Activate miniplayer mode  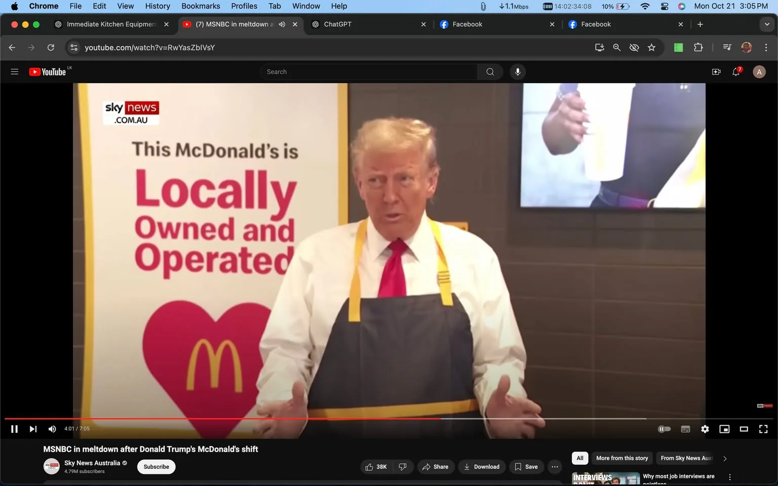point(724,429)
